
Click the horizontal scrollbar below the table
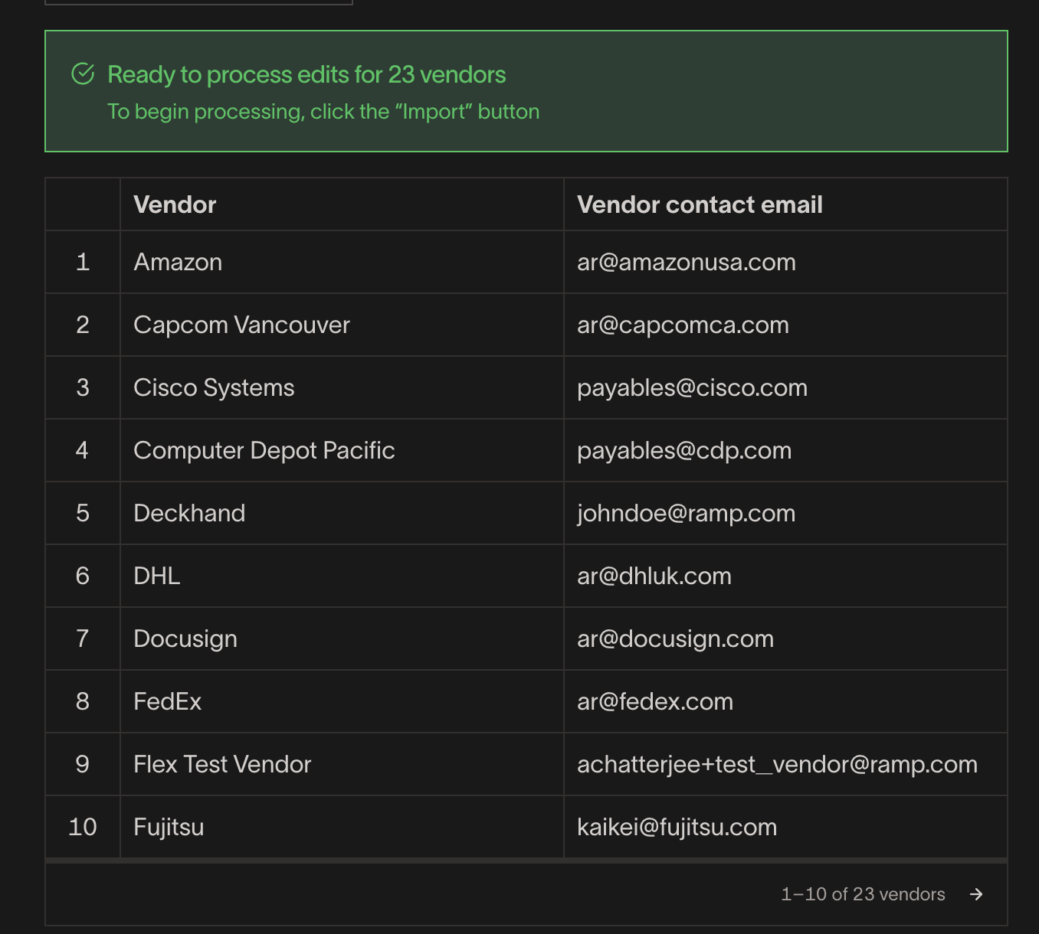click(526, 861)
